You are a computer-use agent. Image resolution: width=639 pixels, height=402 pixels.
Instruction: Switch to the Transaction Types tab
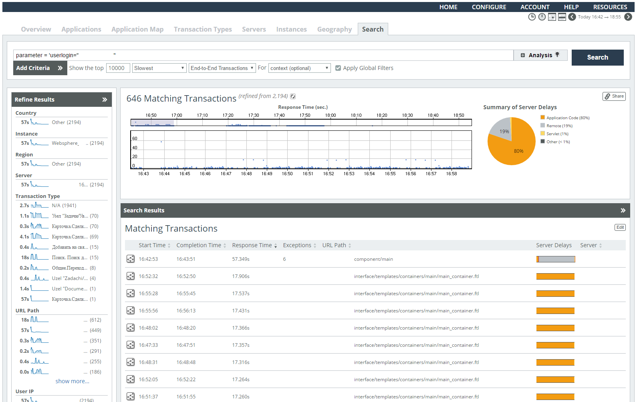[x=203, y=29]
